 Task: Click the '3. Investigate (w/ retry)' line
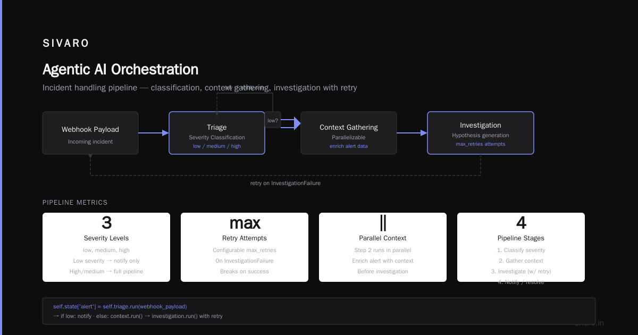(x=521, y=271)
